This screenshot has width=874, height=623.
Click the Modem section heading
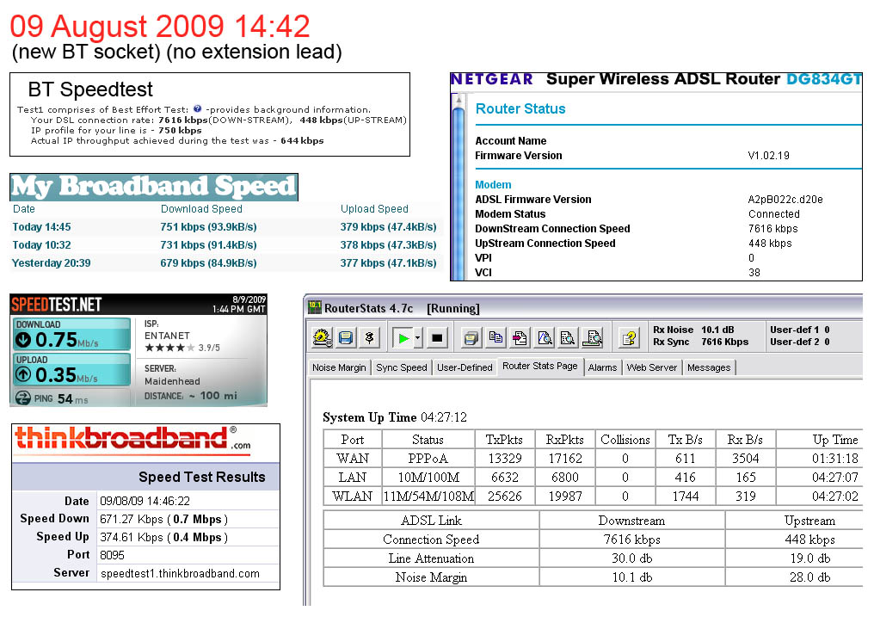493,185
